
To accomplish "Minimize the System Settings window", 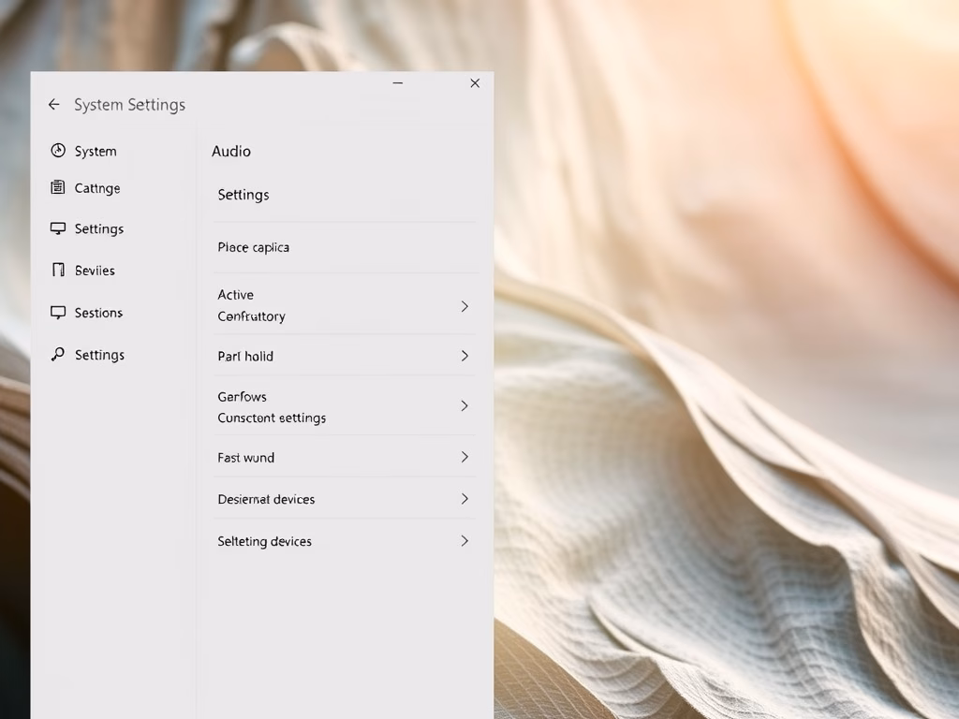I will click(397, 82).
